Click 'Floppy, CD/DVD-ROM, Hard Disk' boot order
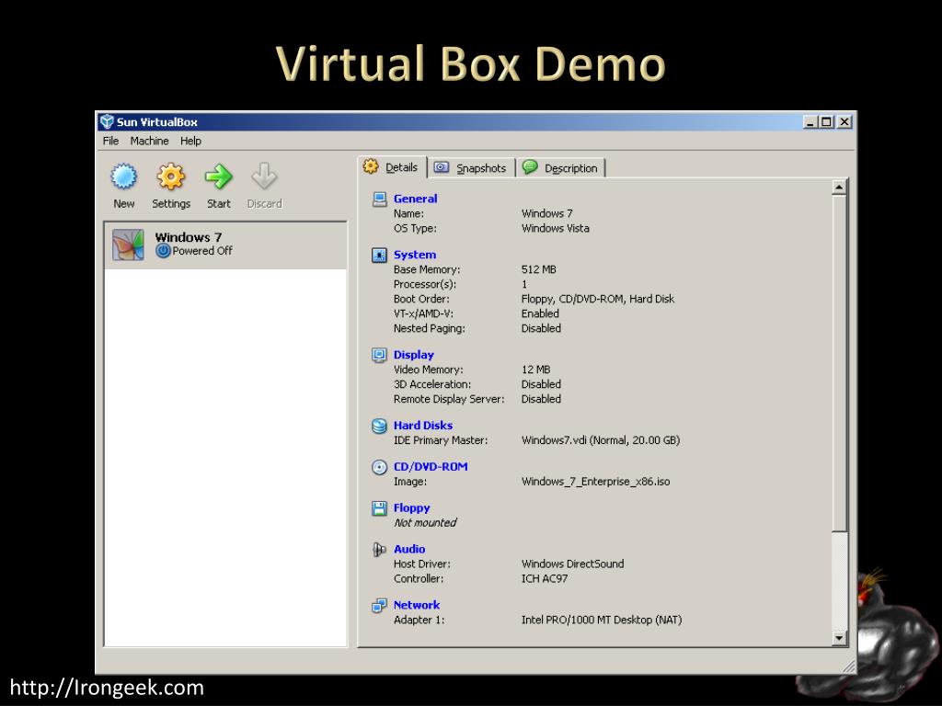 (x=598, y=299)
